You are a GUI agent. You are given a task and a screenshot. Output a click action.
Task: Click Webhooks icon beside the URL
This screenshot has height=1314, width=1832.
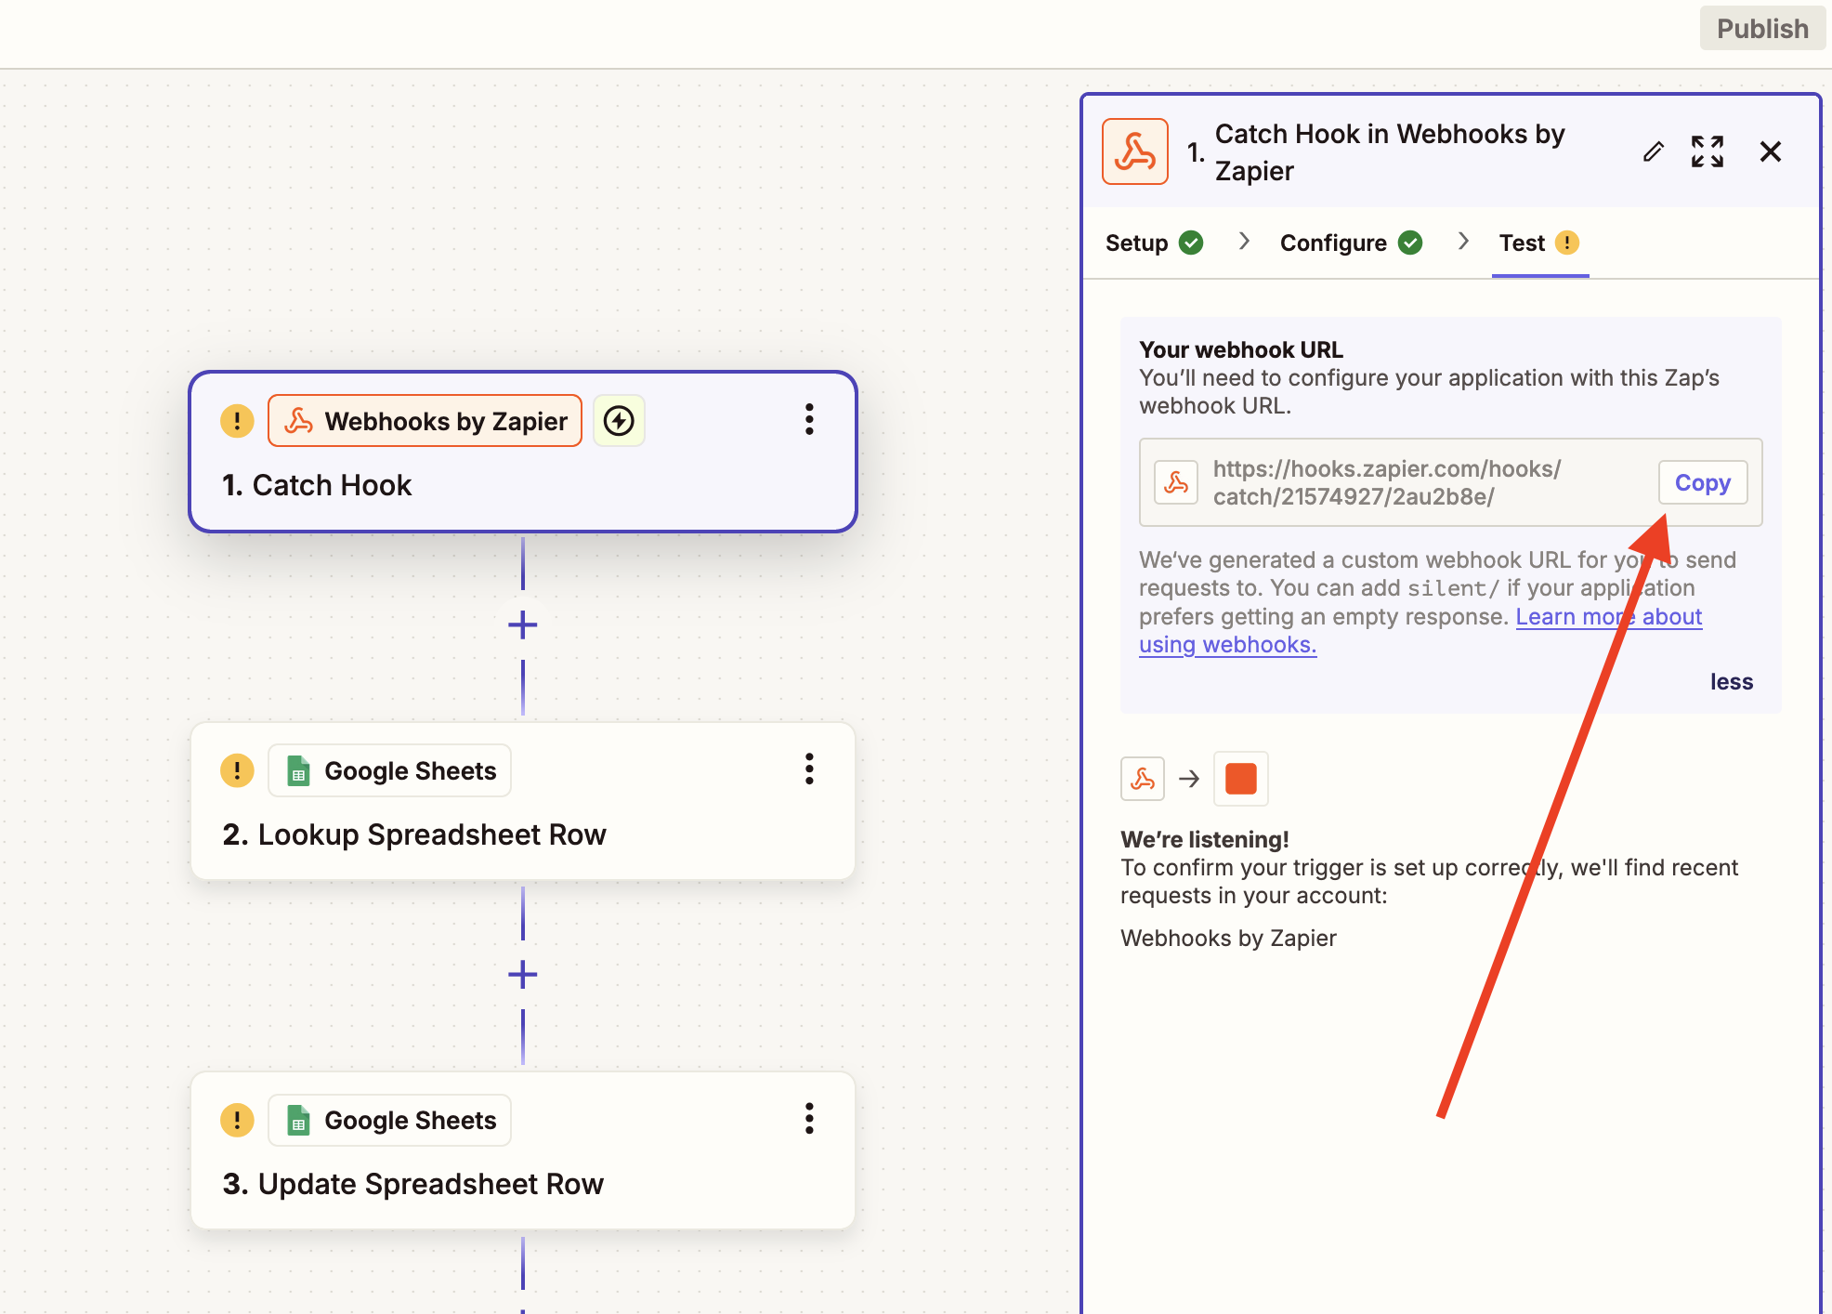coord(1176,482)
